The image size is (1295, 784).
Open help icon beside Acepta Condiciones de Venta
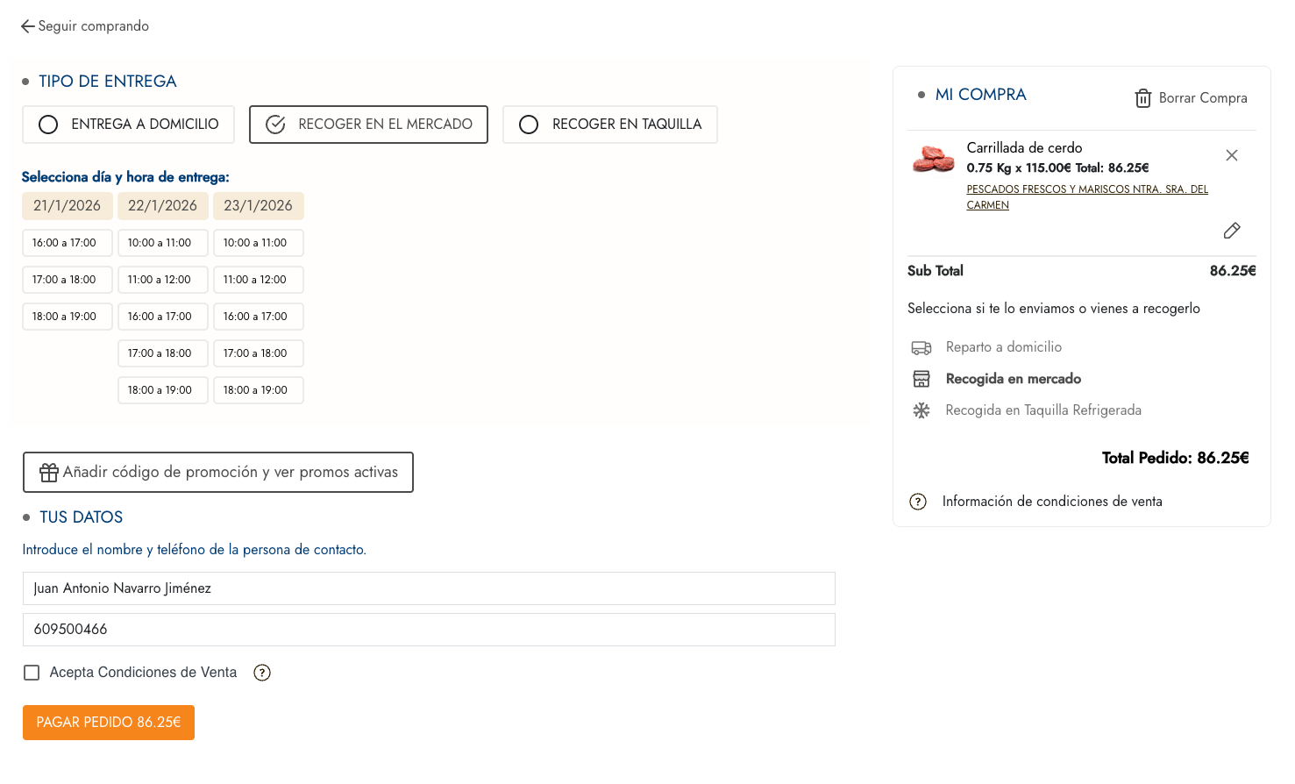261,673
